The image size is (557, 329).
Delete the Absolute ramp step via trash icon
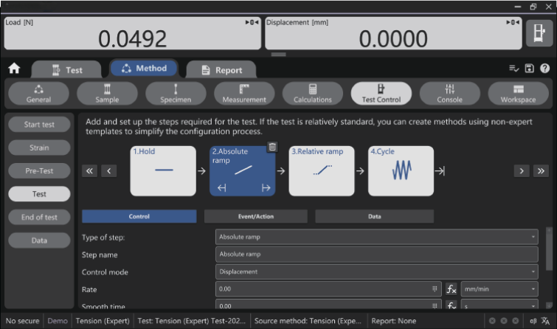[x=272, y=147]
